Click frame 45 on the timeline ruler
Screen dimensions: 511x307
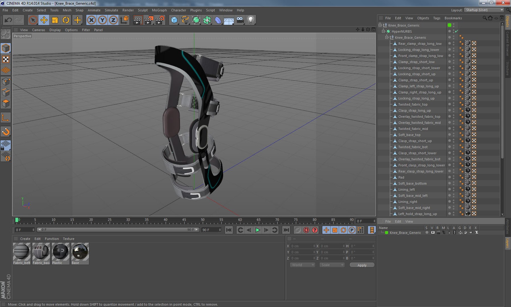tap(184, 220)
